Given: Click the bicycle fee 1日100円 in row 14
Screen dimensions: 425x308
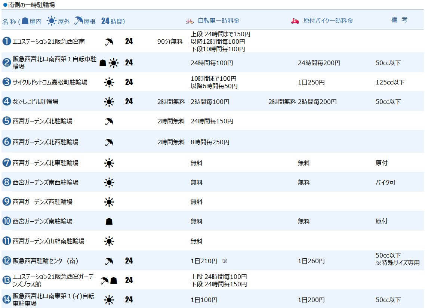Looking at the screenshot, I should (x=204, y=300).
